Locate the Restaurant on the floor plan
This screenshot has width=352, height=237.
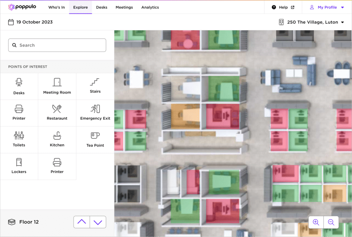click(57, 113)
